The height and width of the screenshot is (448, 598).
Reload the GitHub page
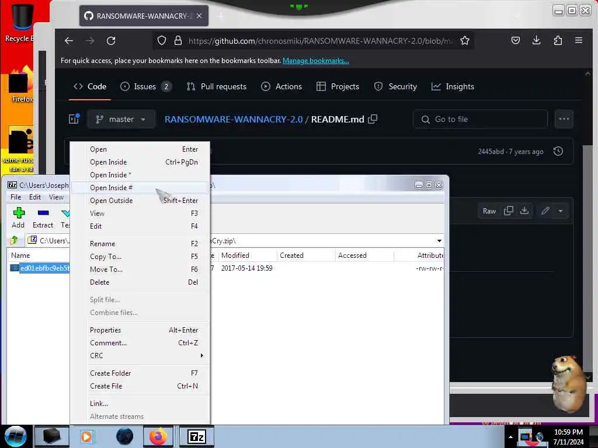coord(111,41)
